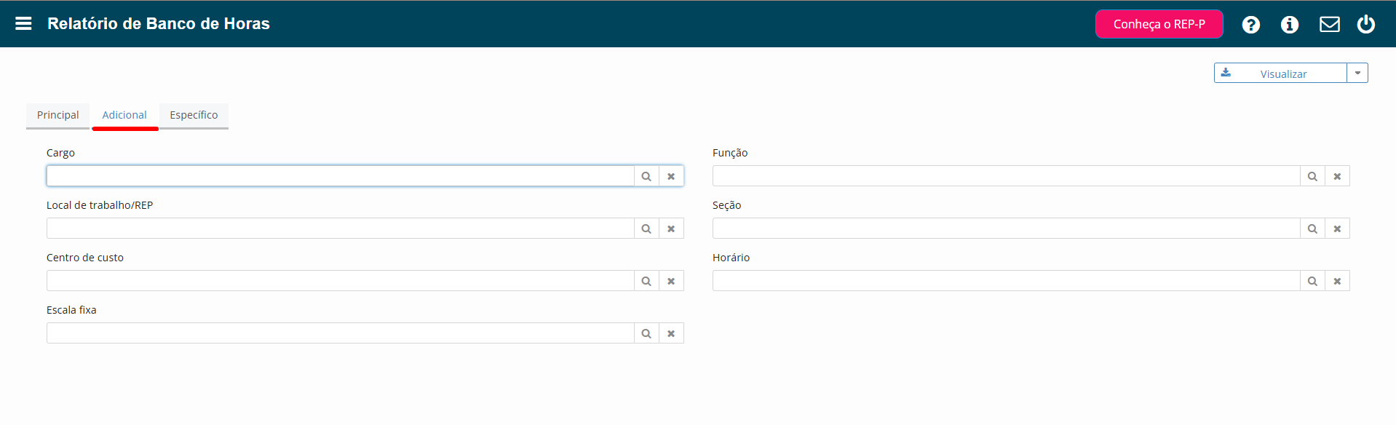Focus the Escala fixa input field

click(341, 333)
